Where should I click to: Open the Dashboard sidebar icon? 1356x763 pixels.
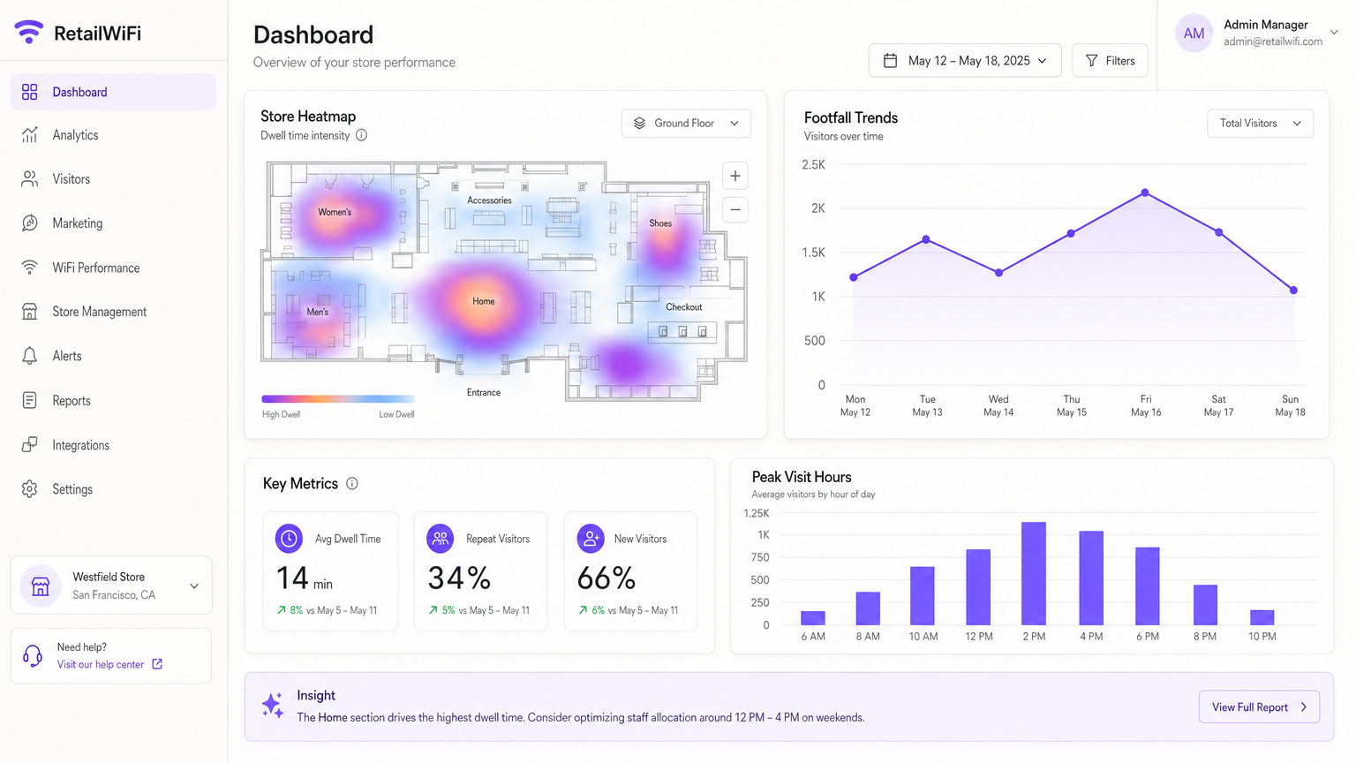click(x=30, y=91)
